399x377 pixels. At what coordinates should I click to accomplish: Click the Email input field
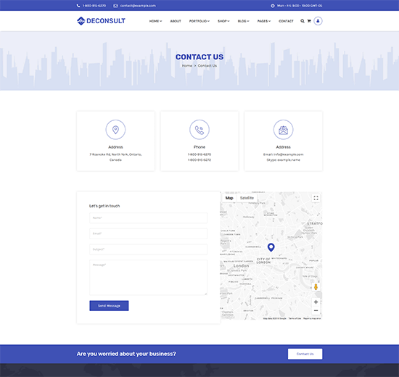coord(148,233)
